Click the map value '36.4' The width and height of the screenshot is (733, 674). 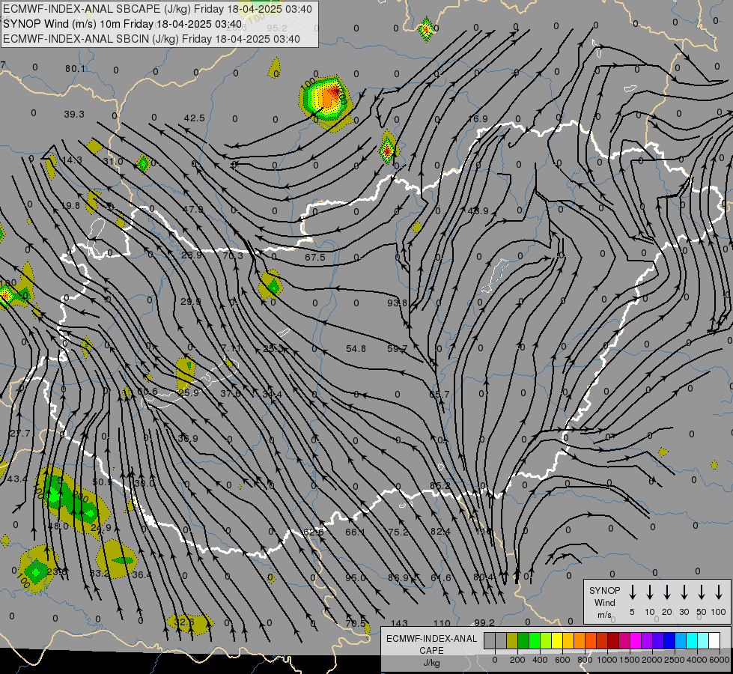coord(142,574)
